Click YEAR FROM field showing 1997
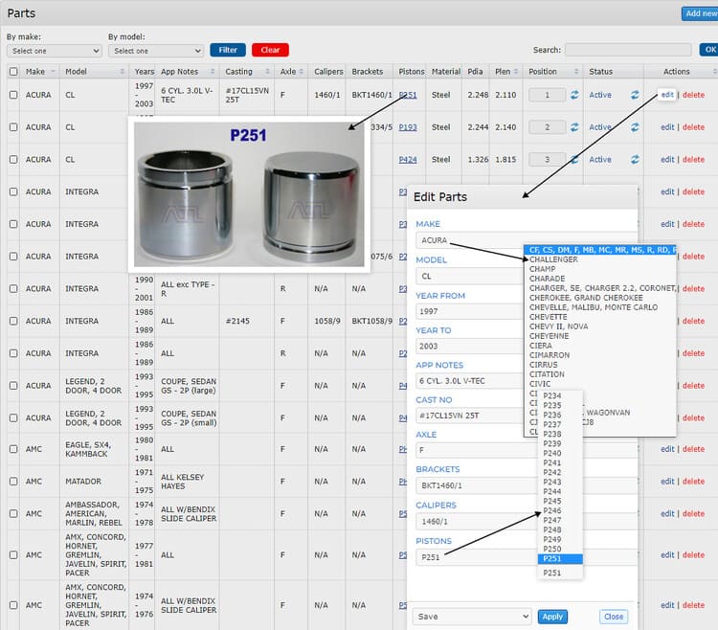The width and height of the screenshot is (718, 630). 469,311
